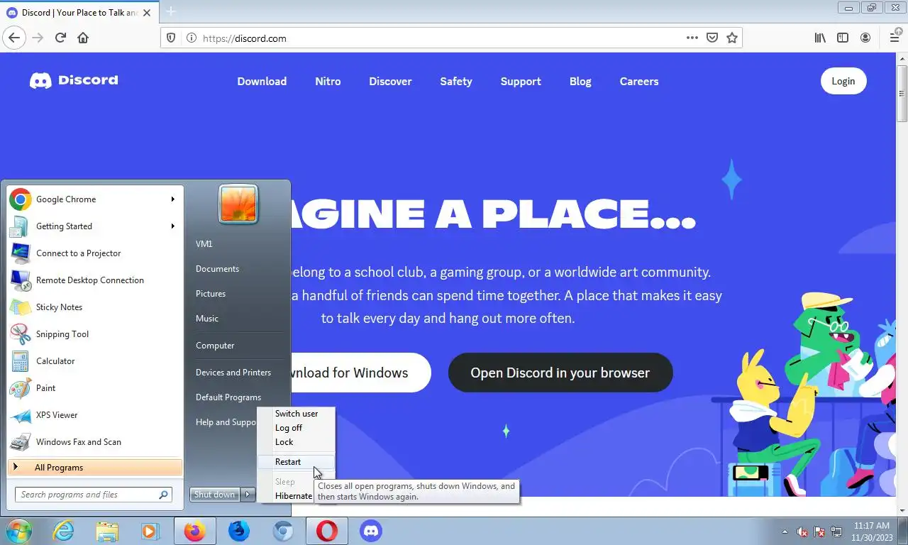908x545 pixels.
Task: Select Hibernate in power menu
Action: pos(294,496)
